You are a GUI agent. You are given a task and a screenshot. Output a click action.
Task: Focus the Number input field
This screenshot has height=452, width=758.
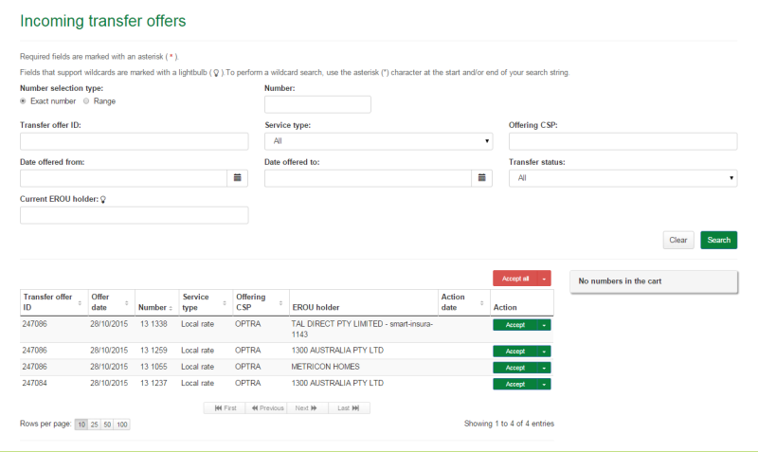point(317,104)
